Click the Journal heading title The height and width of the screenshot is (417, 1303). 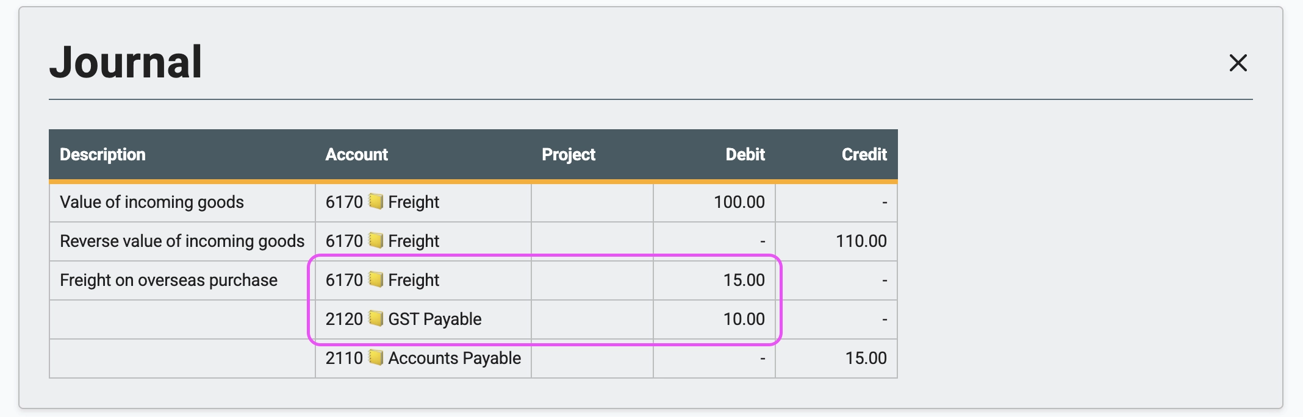pyautogui.click(x=126, y=62)
